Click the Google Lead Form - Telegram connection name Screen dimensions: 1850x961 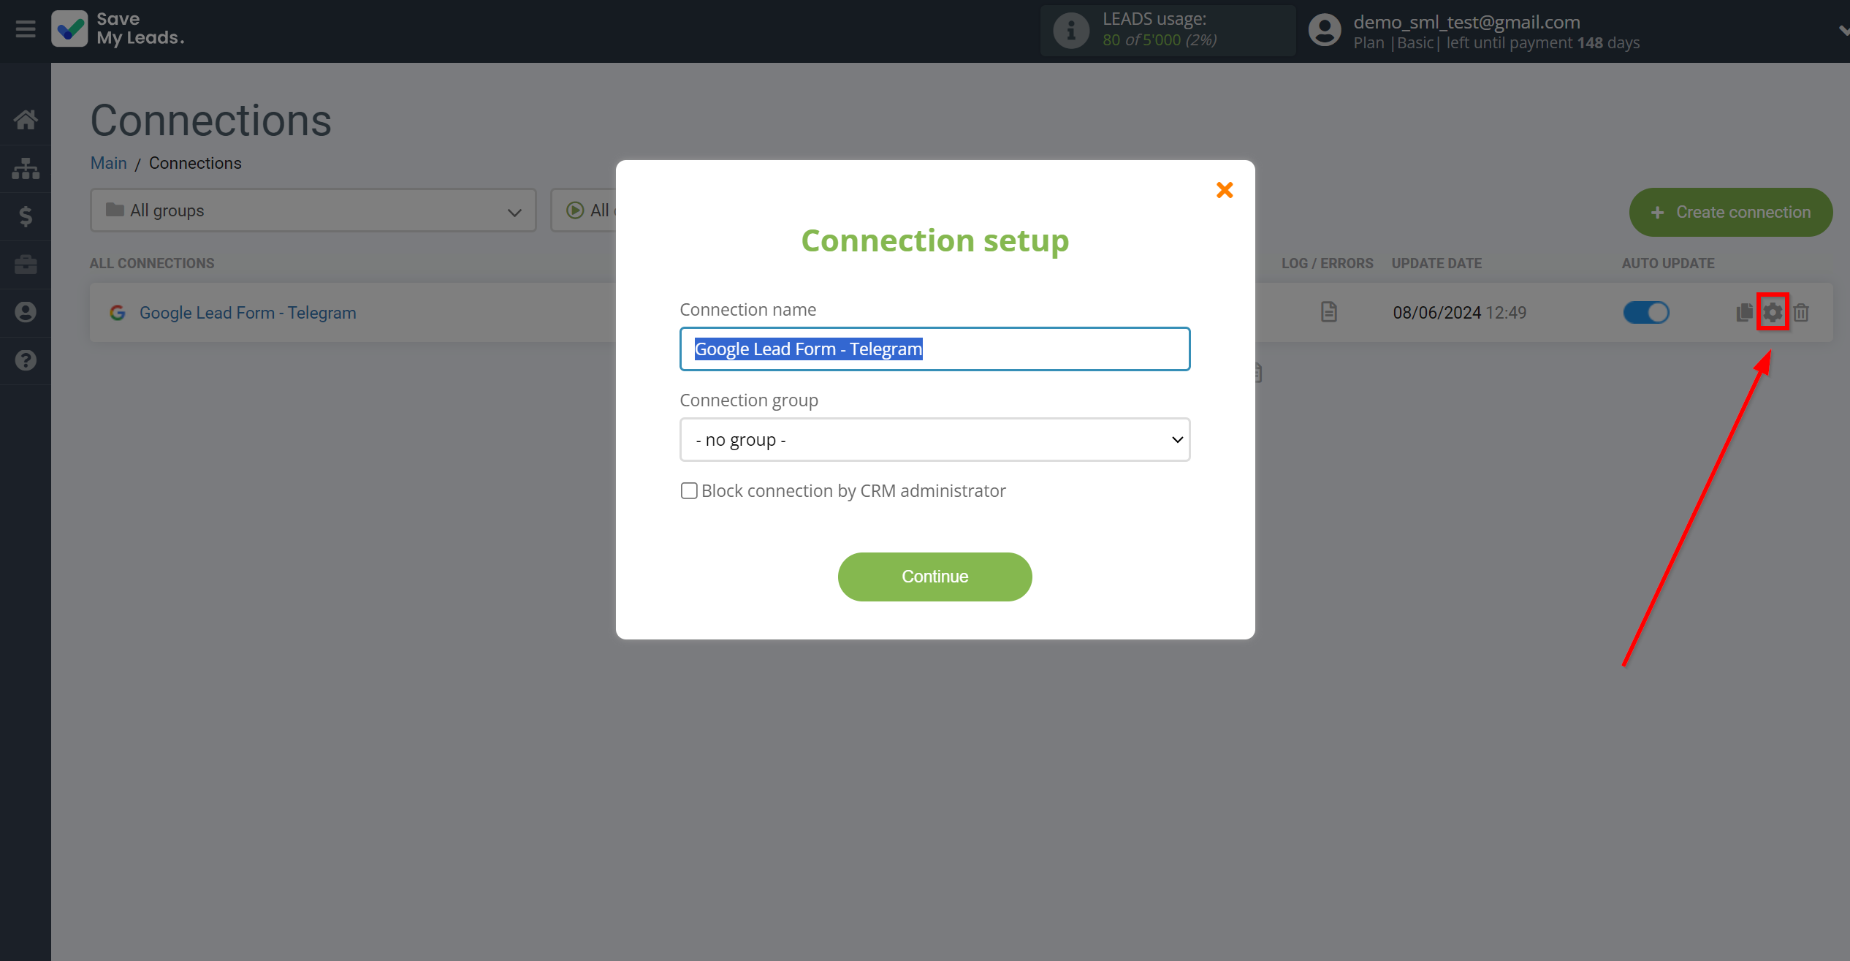[246, 312]
